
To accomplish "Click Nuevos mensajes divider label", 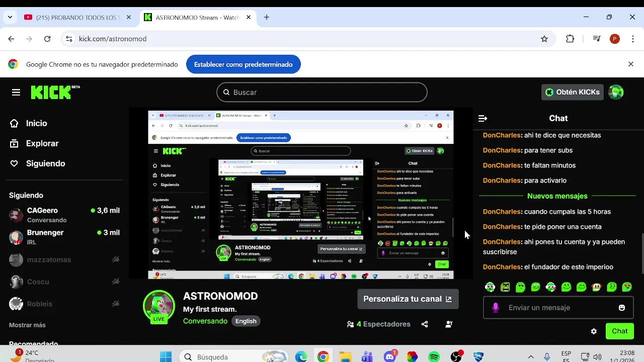I will click(557, 196).
